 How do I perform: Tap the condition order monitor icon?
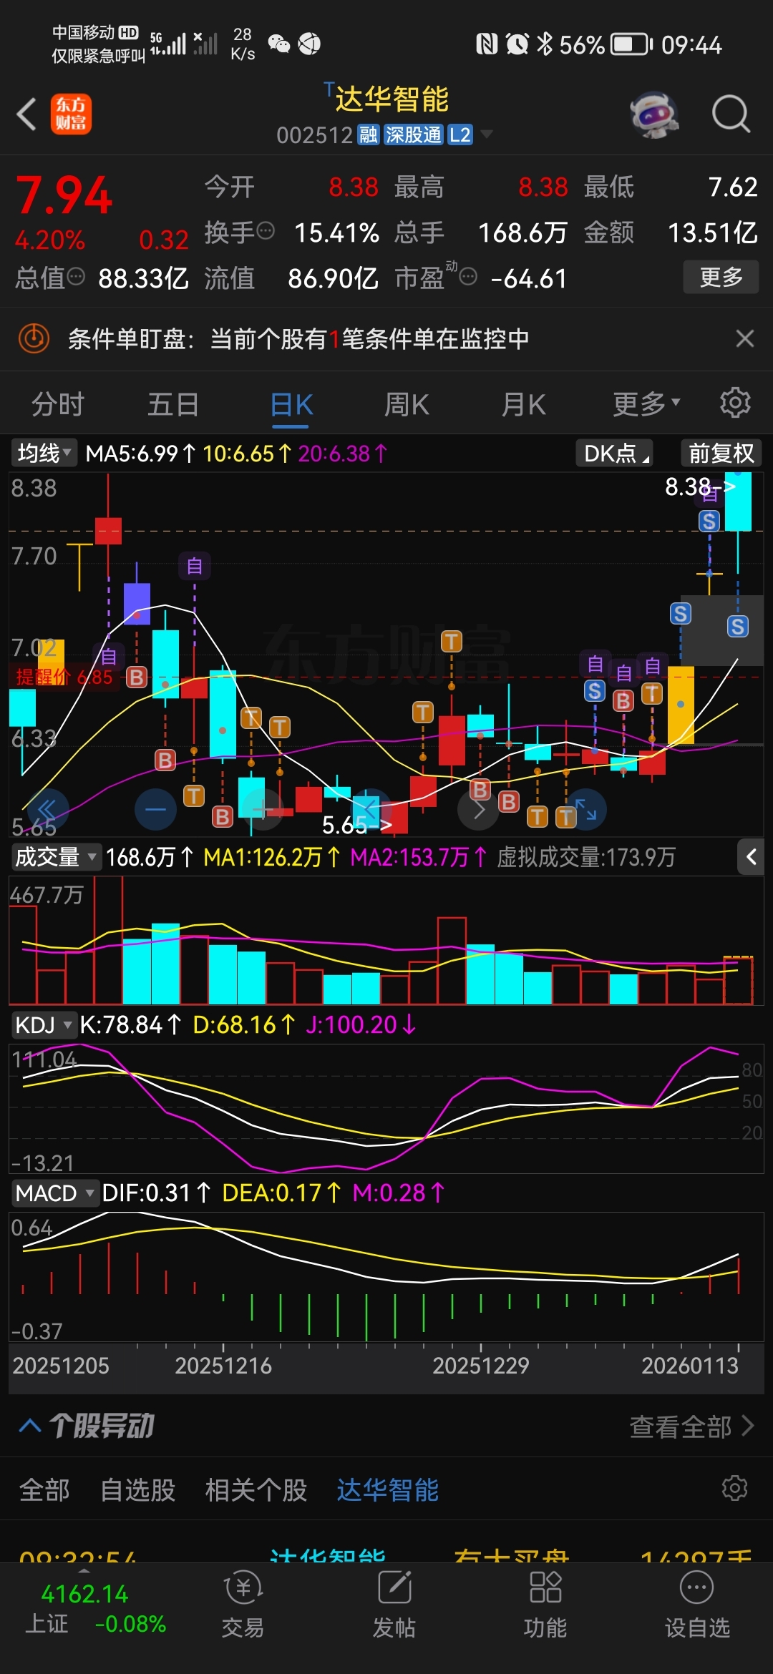pyautogui.click(x=33, y=338)
